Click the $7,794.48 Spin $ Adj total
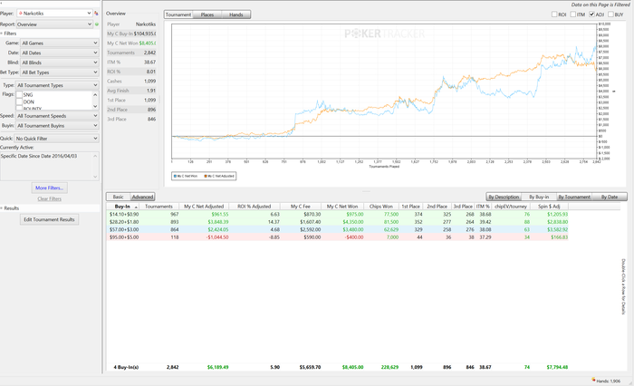Screen dimensions: 634x386 click(x=557, y=367)
